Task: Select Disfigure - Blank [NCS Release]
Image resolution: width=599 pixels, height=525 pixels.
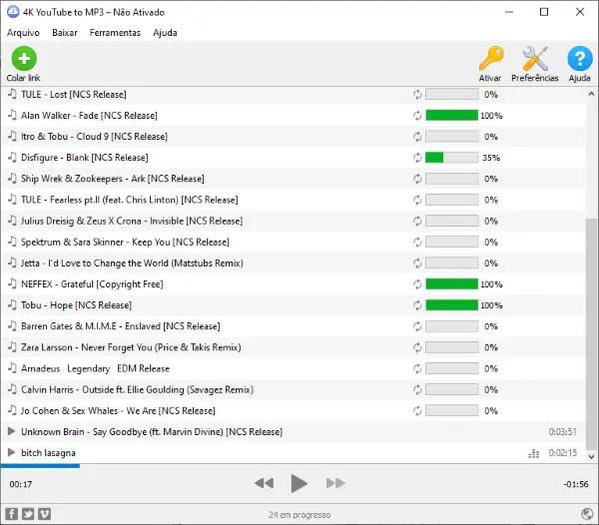Action: coord(294,158)
